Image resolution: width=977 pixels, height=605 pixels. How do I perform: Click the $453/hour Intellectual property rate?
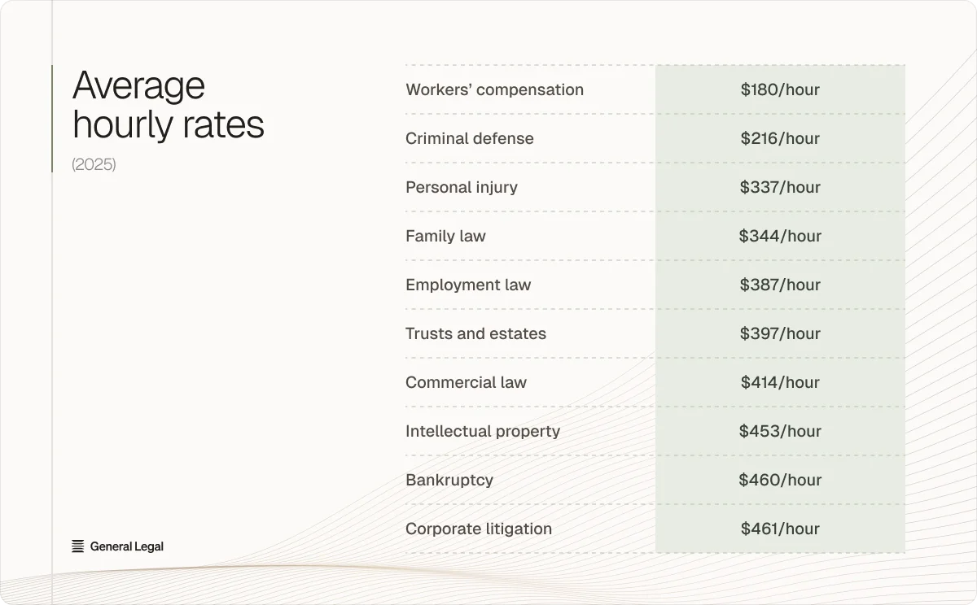tap(780, 431)
